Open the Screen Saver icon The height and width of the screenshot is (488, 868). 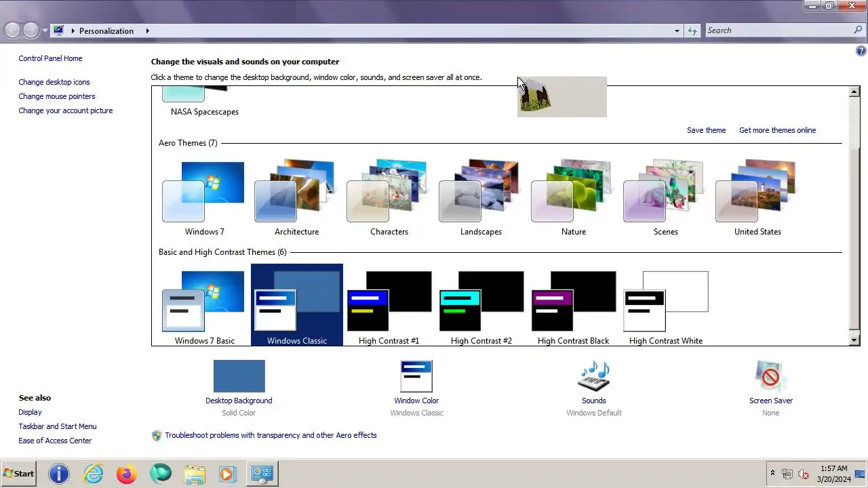tap(770, 376)
